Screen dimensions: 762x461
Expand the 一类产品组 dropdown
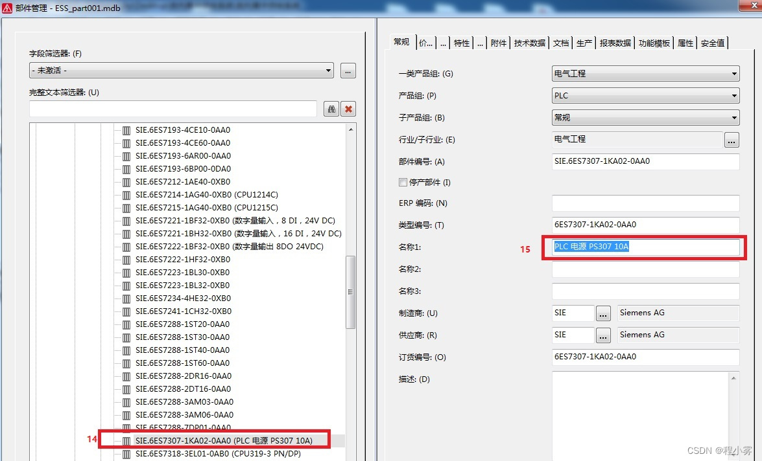pos(734,74)
